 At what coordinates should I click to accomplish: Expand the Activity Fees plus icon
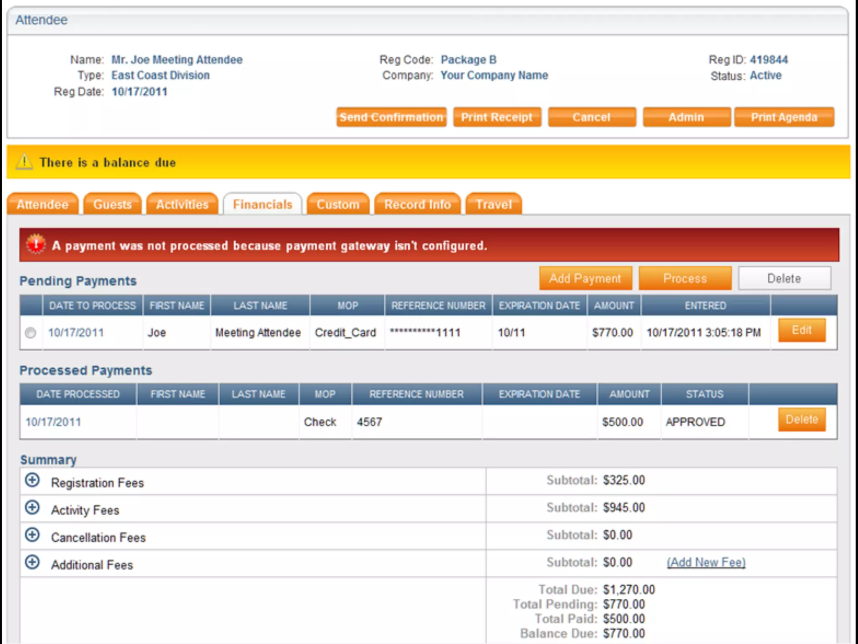click(x=32, y=508)
